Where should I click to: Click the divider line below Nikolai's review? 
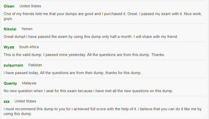coord(104,42)
